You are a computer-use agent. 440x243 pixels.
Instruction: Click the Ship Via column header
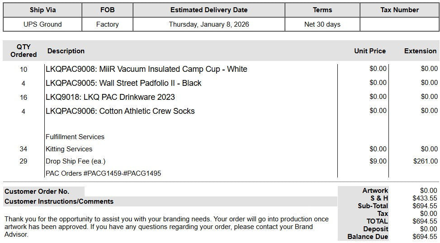point(43,10)
